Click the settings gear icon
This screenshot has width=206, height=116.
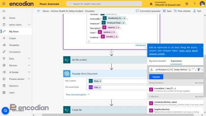187,4
